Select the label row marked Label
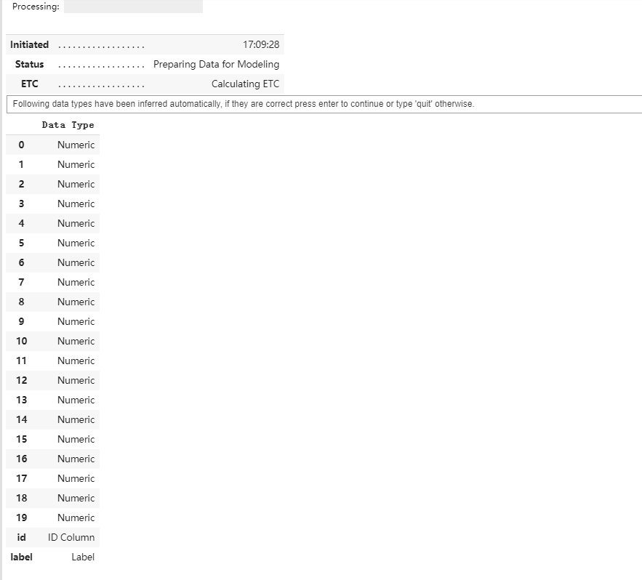This screenshot has width=642, height=580. [82, 557]
